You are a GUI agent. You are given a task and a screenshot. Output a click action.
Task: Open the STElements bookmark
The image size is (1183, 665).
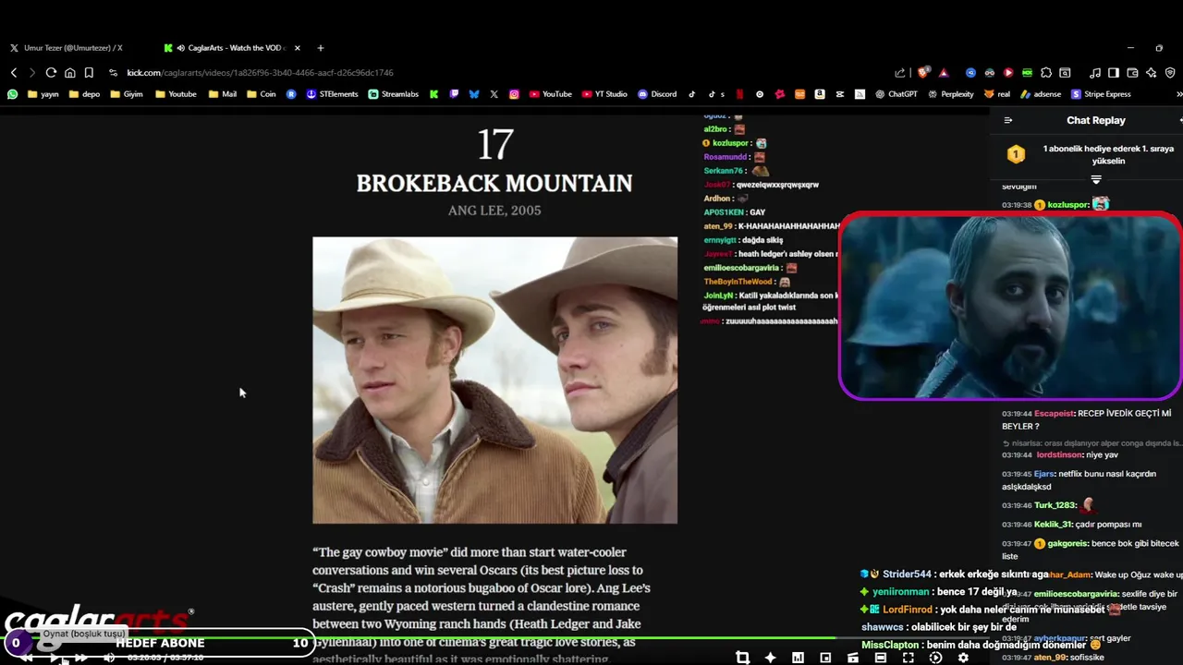pyautogui.click(x=332, y=94)
